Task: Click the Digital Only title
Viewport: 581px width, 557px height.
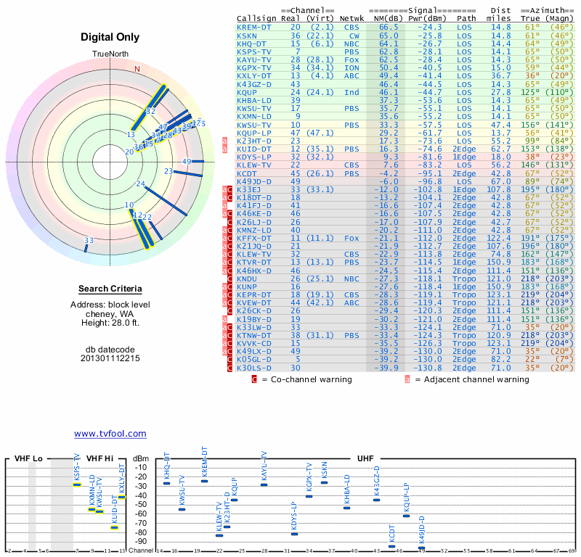Action: (110, 37)
